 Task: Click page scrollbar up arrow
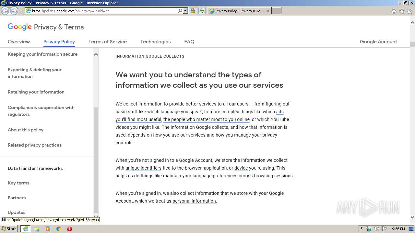coord(412,23)
